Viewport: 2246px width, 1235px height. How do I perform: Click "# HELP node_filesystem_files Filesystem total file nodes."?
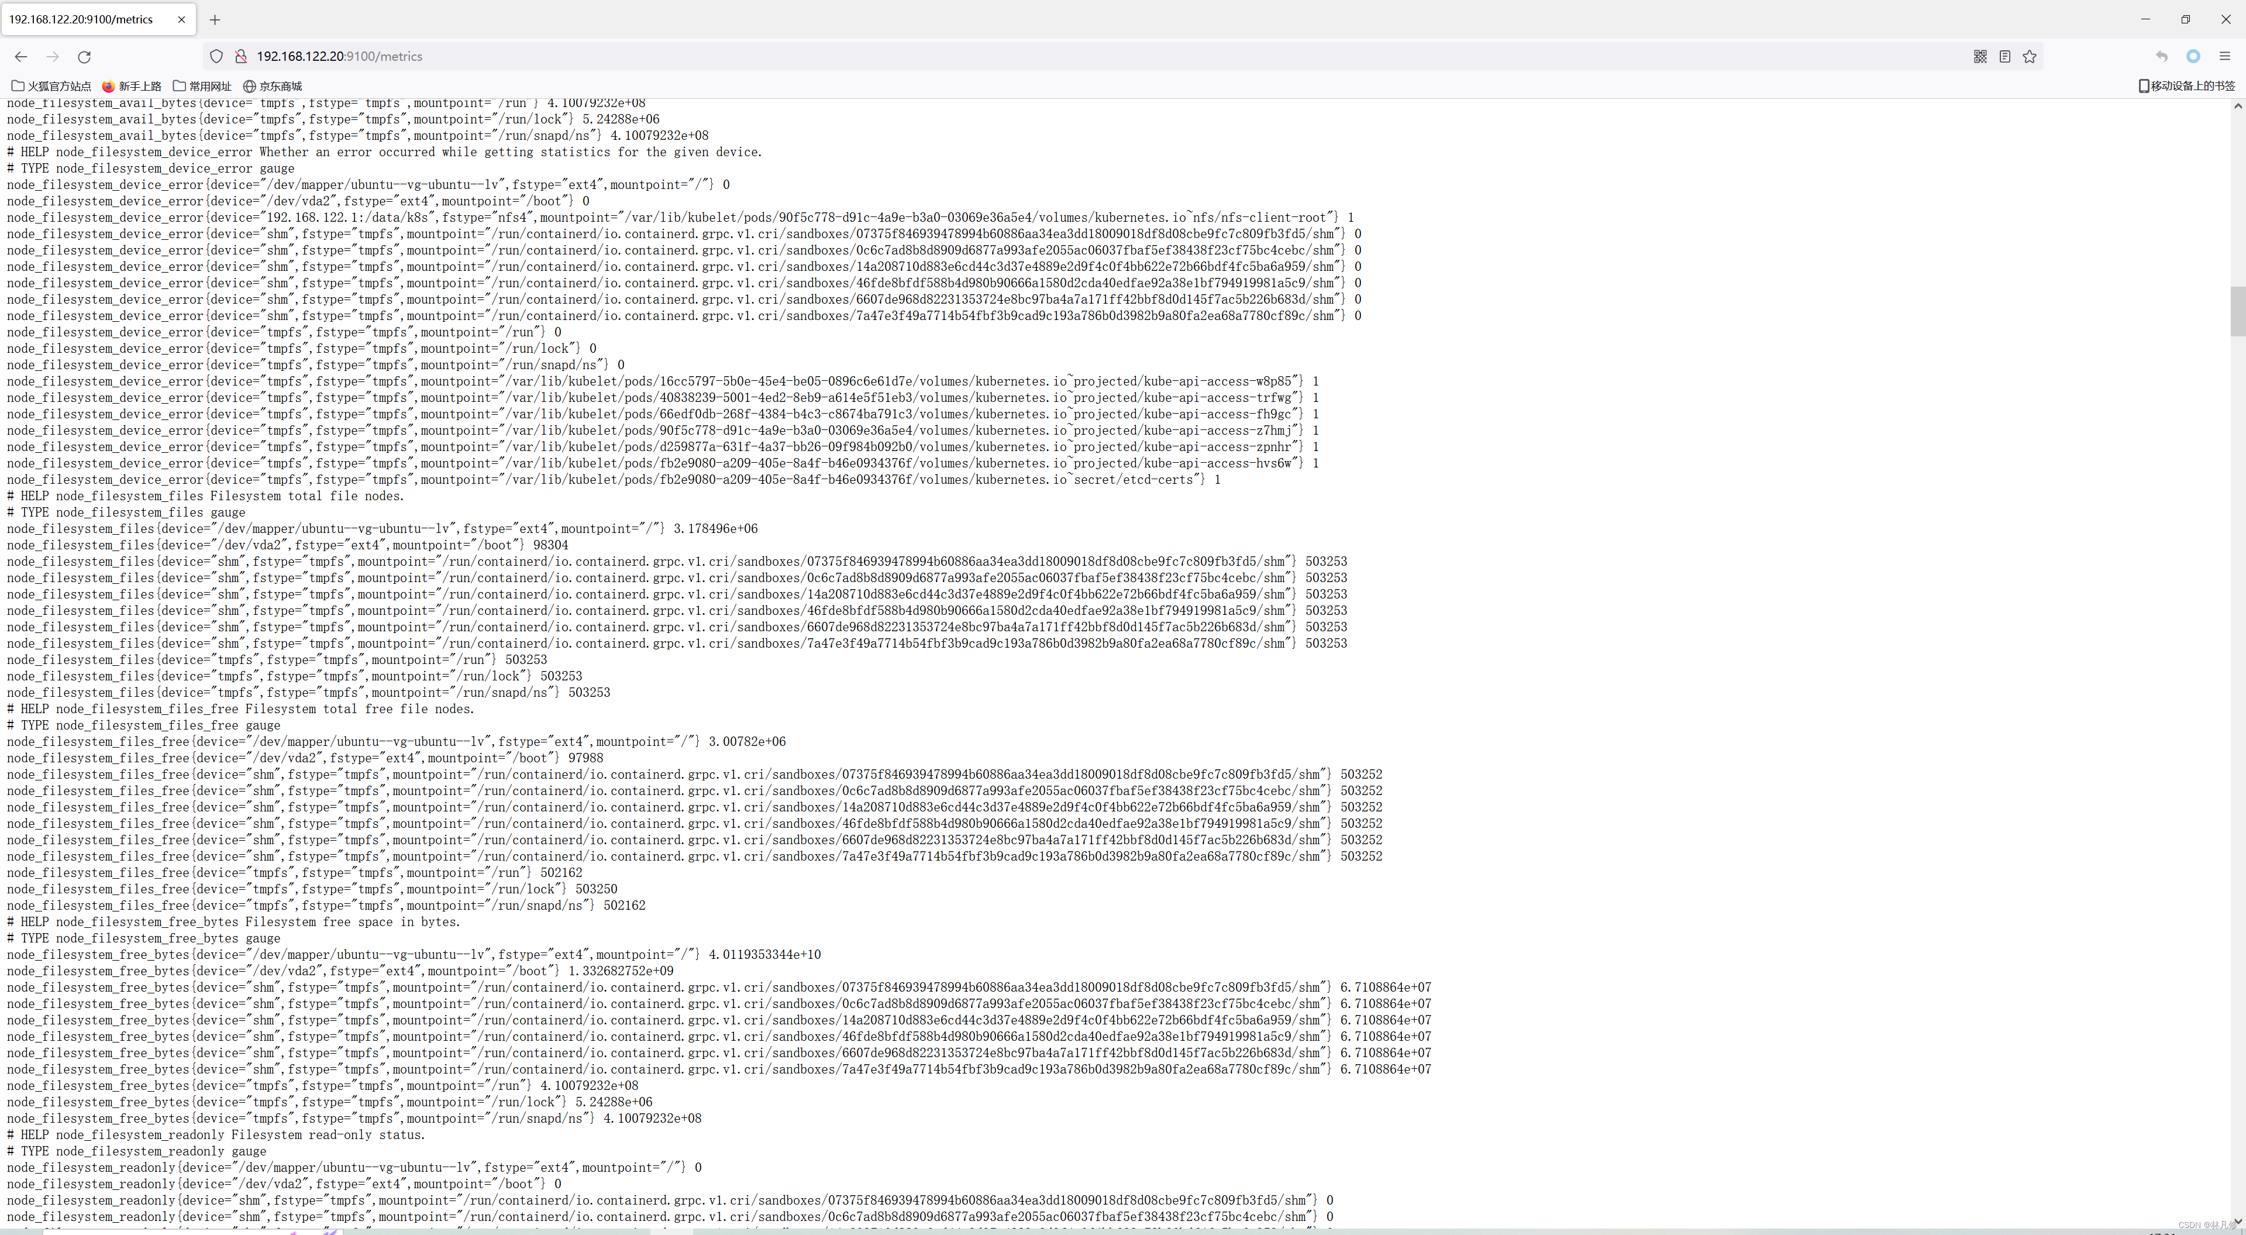coord(206,496)
